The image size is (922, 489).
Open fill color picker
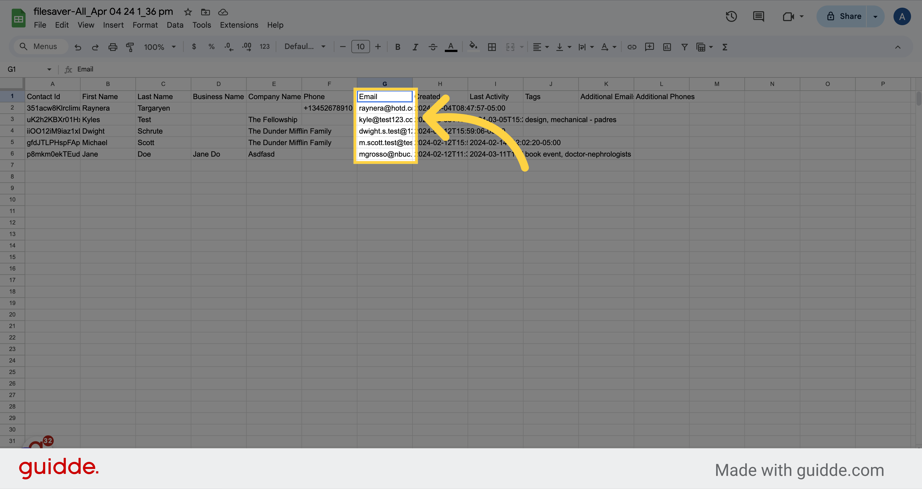[x=474, y=47]
